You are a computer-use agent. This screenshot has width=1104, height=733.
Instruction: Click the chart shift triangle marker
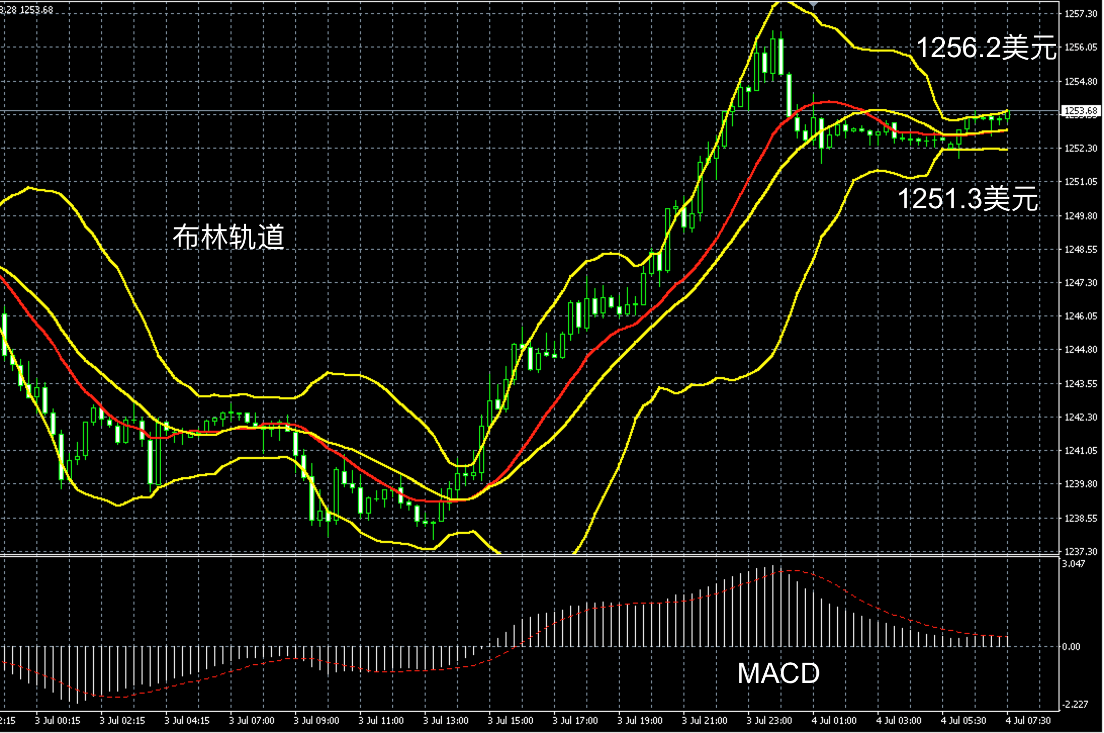click(x=813, y=4)
